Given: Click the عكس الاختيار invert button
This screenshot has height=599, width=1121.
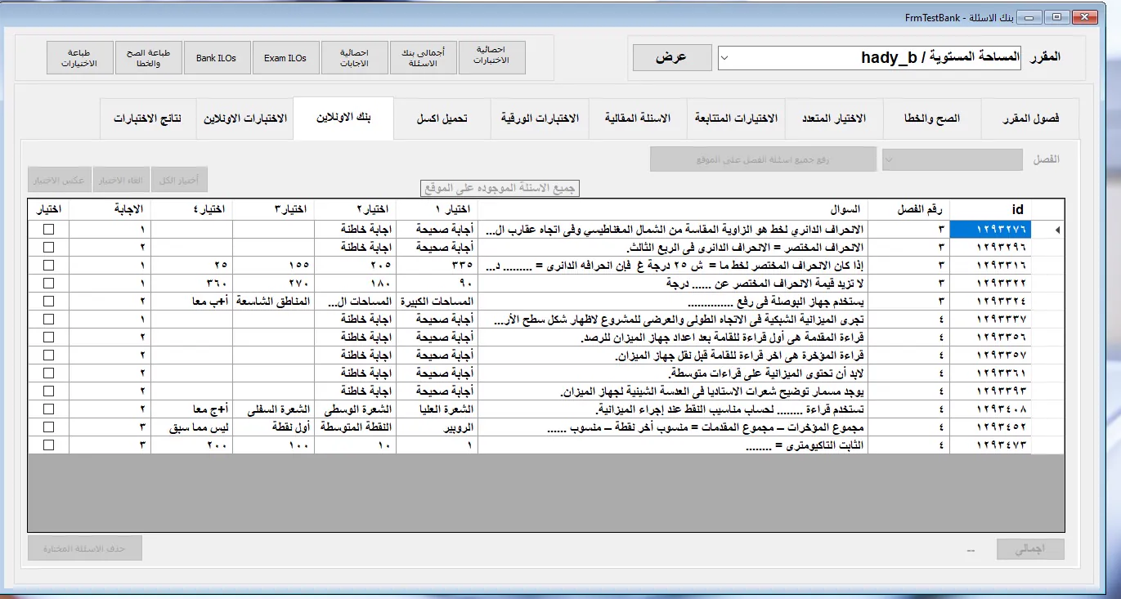Looking at the screenshot, I should pyautogui.click(x=58, y=180).
